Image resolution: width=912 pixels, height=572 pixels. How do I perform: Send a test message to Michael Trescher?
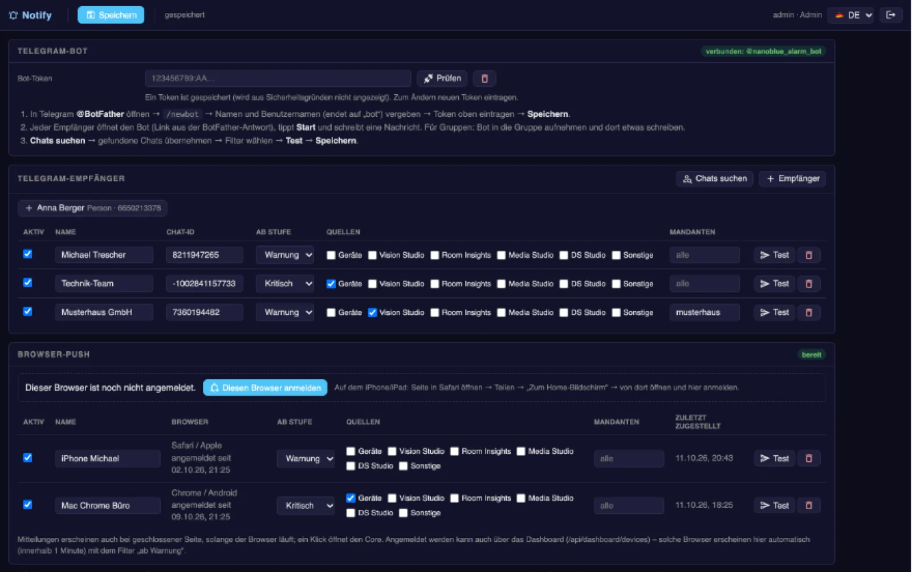pyautogui.click(x=774, y=255)
